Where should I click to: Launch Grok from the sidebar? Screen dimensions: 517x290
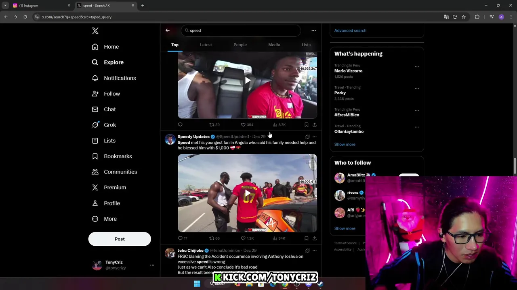[x=104, y=125]
